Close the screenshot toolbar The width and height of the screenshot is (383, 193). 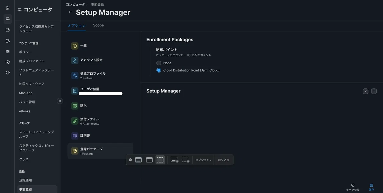pos(130,160)
